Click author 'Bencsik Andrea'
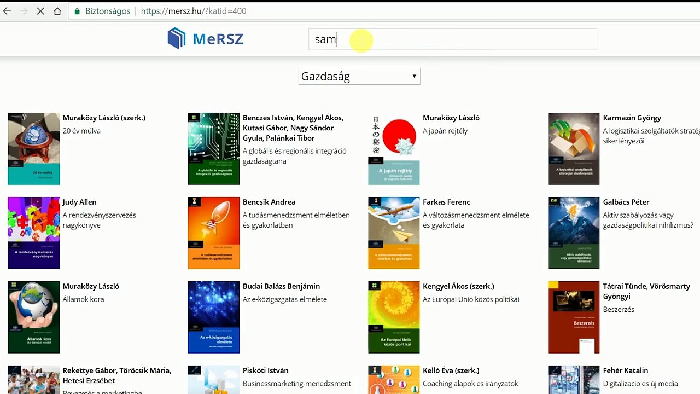This screenshot has width=700, height=394. pos(269,202)
